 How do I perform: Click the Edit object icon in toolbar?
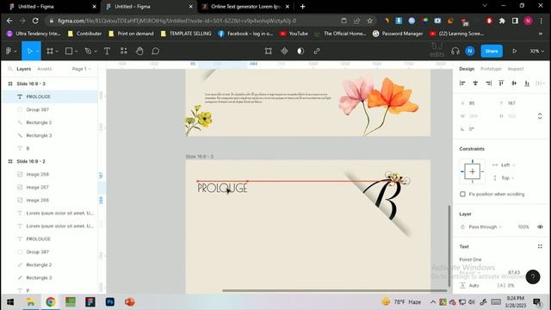coord(269,52)
